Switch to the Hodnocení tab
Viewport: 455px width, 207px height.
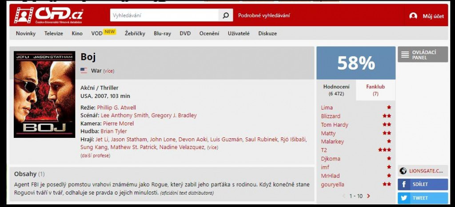(336, 90)
